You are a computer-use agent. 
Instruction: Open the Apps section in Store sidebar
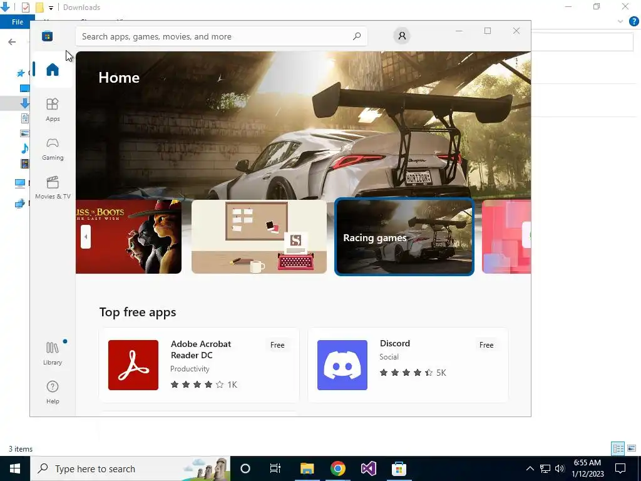(53, 110)
